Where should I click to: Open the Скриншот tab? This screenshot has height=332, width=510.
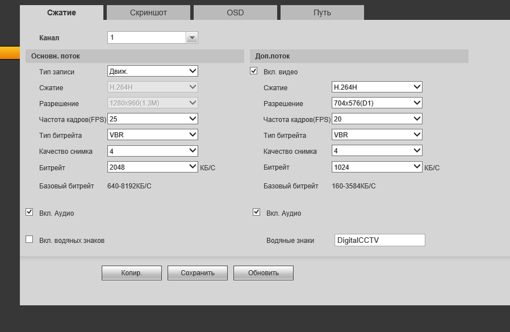click(x=148, y=12)
